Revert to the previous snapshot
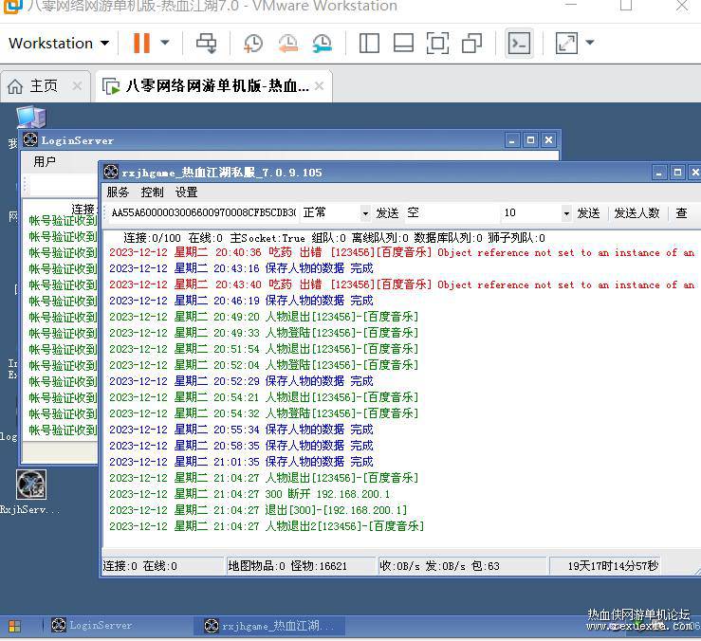Screen dimensions: 701x641 [x=288, y=44]
